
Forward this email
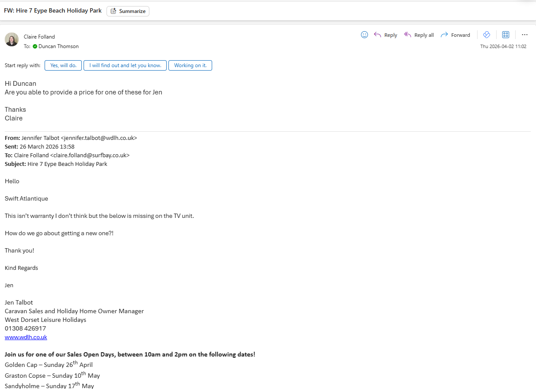tap(455, 35)
